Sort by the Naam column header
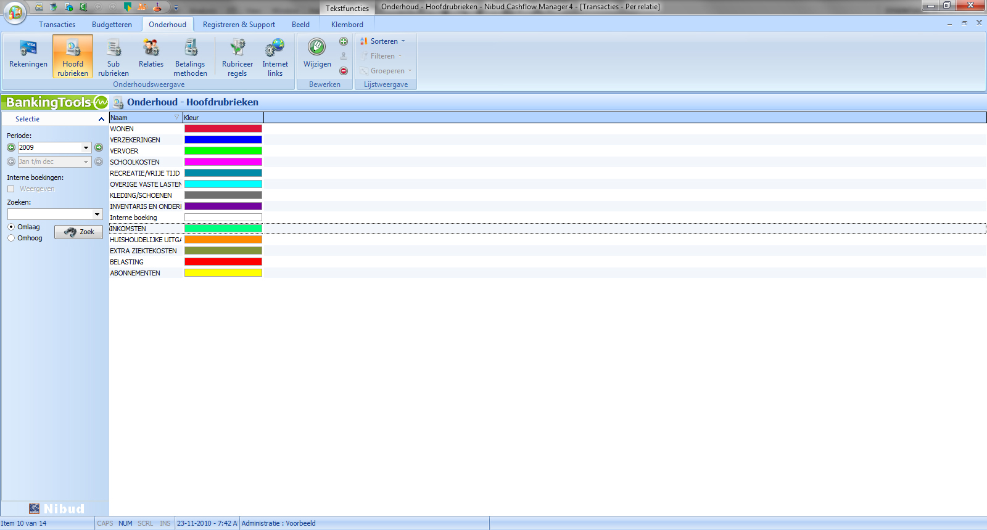 pyautogui.click(x=146, y=118)
